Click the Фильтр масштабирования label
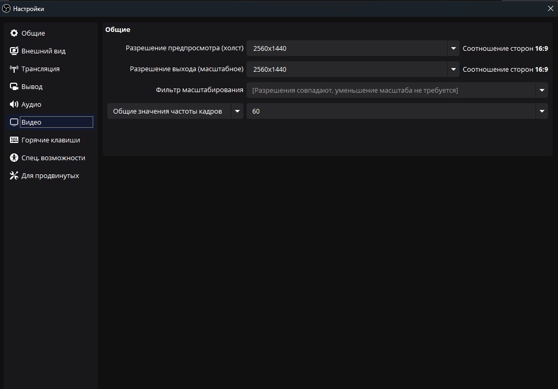Screen dimensions: 558x389 click(x=199, y=90)
